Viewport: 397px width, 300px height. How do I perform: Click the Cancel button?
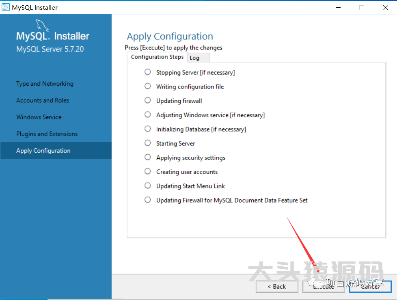(370, 286)
